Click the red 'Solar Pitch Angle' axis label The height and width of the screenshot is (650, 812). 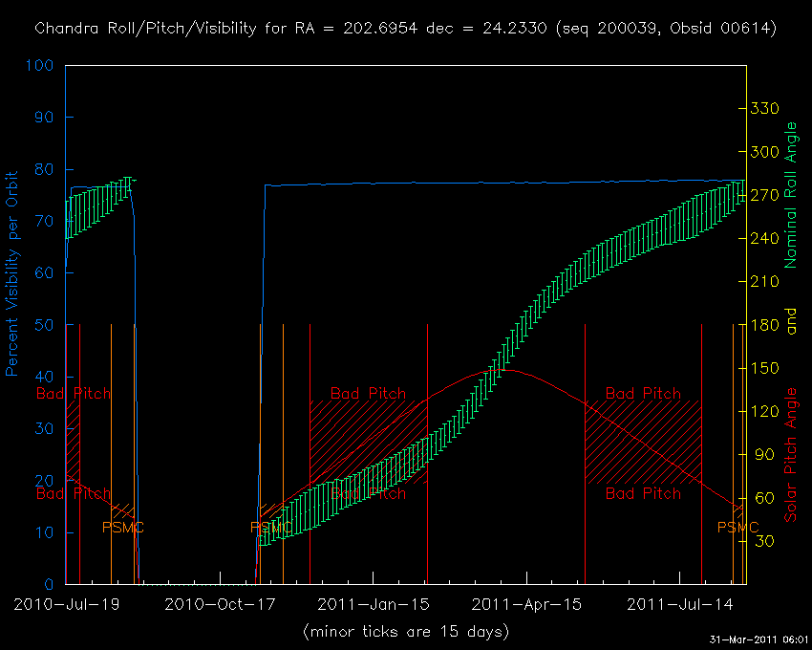[790, 456]
